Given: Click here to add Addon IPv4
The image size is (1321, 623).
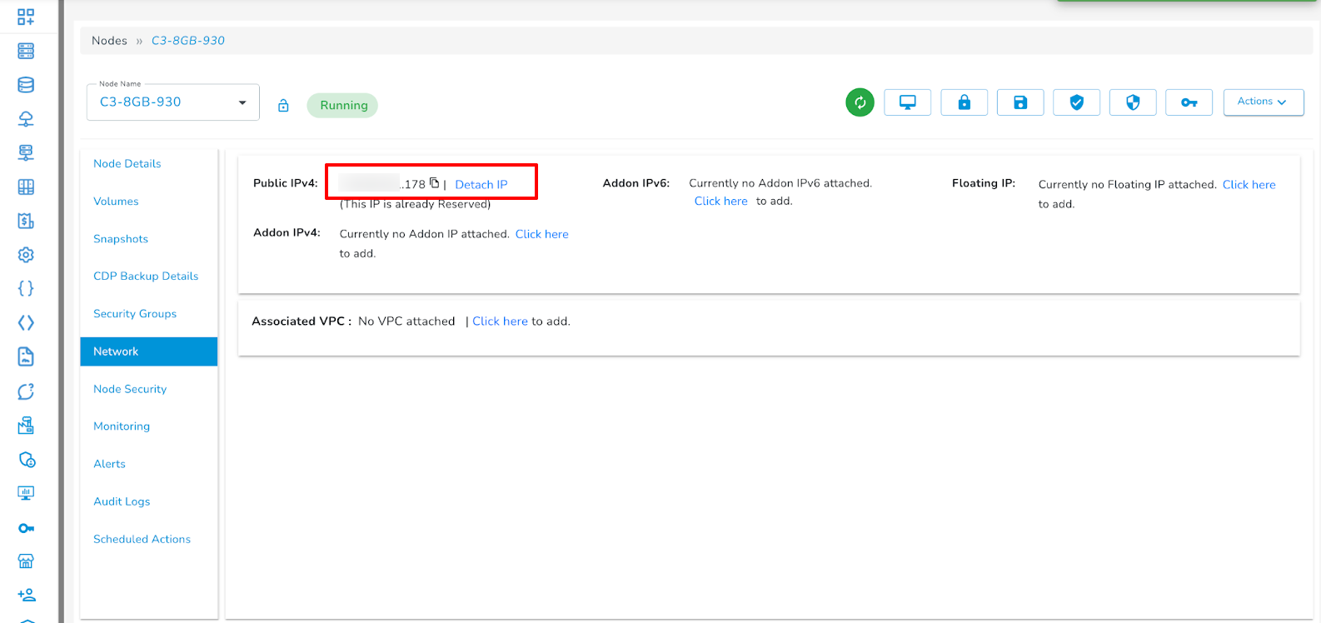Looking at the screenshot, I should [541, 234].
